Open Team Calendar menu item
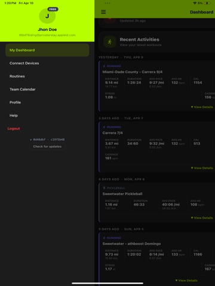The image size is (215, 286). coord(47,89)
